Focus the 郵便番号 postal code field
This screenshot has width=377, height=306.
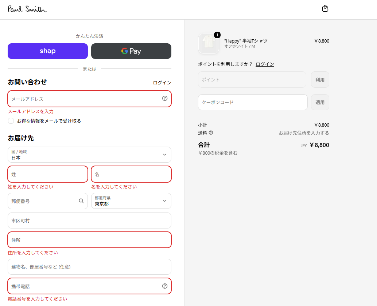pos(48,201)
